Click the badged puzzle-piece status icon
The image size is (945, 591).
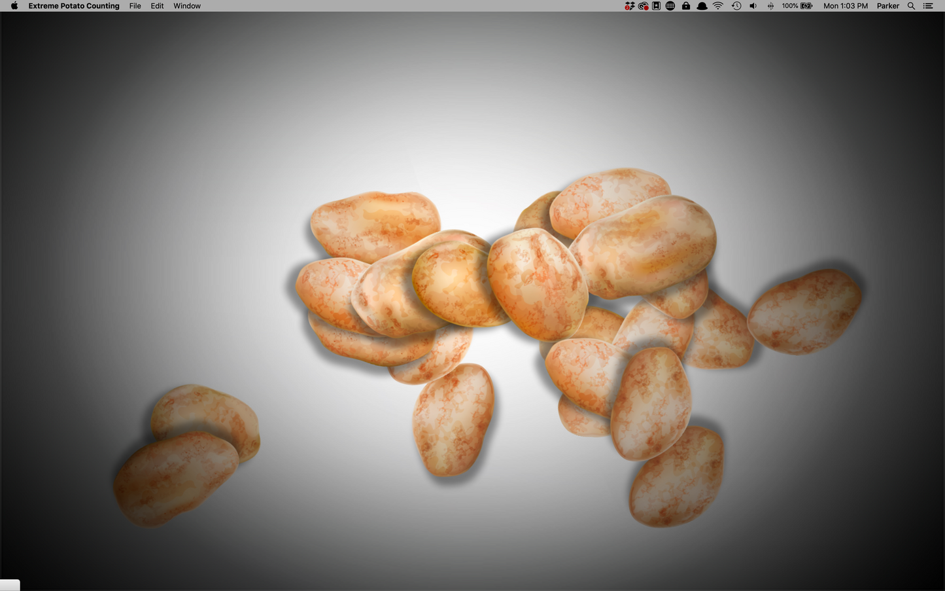click(629, 6)
